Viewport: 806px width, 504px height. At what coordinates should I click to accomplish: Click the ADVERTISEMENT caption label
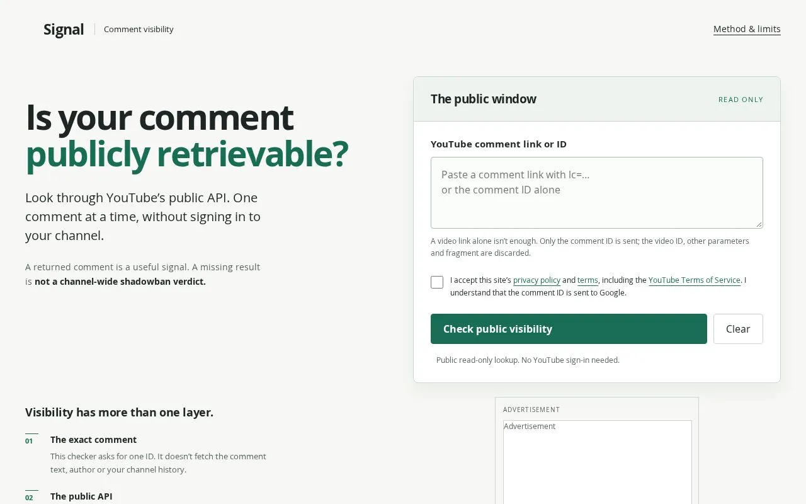pyautogui.click(x=531, y=409)
